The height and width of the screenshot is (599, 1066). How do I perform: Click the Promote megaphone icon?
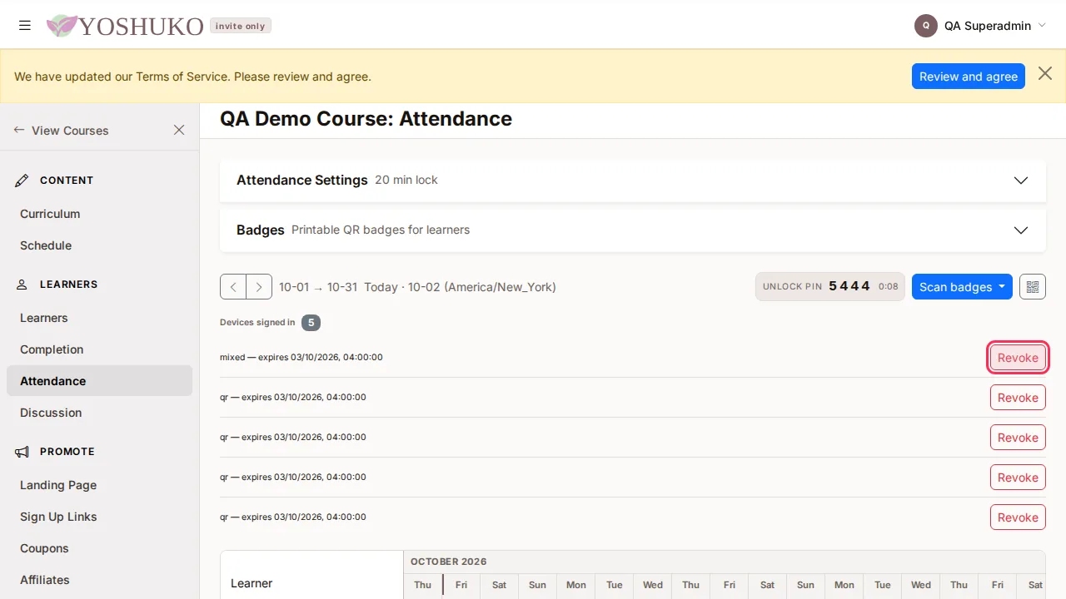(22, 452)
